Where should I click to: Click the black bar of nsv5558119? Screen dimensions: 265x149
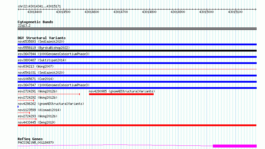137,51
